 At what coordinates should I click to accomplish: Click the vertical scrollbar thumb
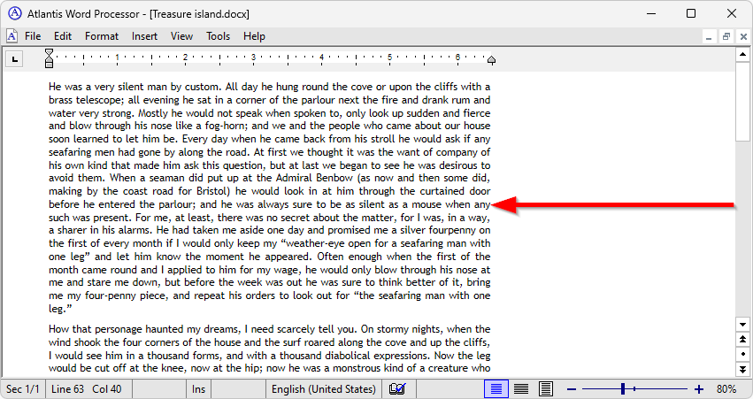[742, 102]
